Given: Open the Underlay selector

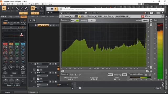Looking at the screenshot, I should pos(92,20).
